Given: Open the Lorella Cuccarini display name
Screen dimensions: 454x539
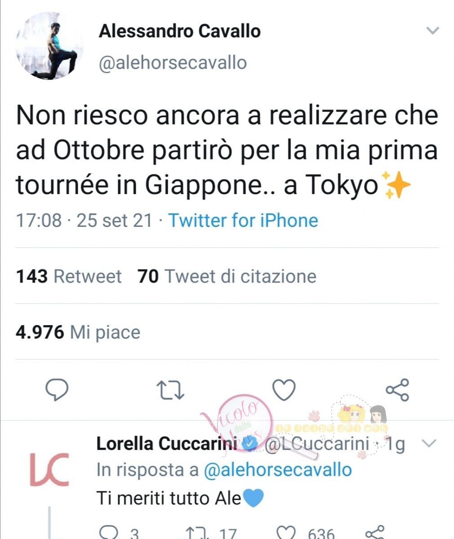Looking at the screenshot, I should [x=166, y=444].
